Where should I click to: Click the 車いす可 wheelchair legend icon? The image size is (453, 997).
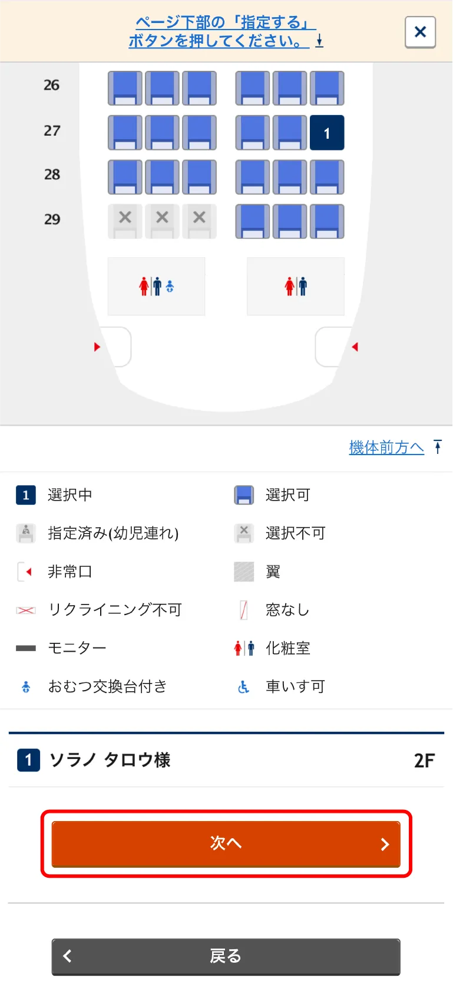coord(243,686)
